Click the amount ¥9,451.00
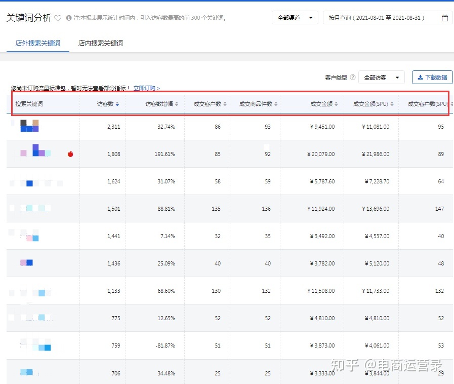This screenshot has width=454, height=384. 322,127
